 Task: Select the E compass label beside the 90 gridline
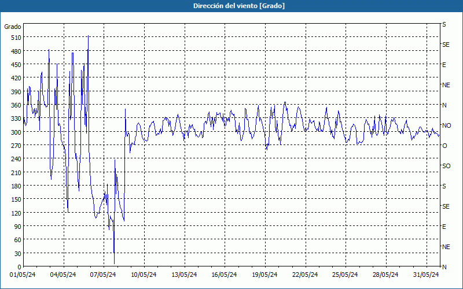[444, 227]
